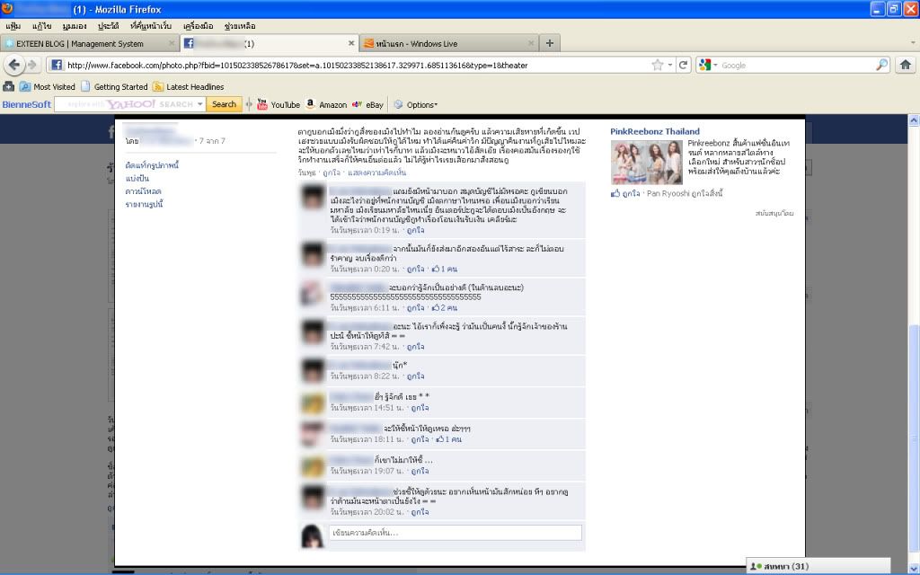Like the comment posted at 20:02
Screen dimensions: 920x575
click(x=420, y=511)
